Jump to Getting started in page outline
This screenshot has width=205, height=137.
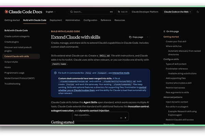[171, 37]
